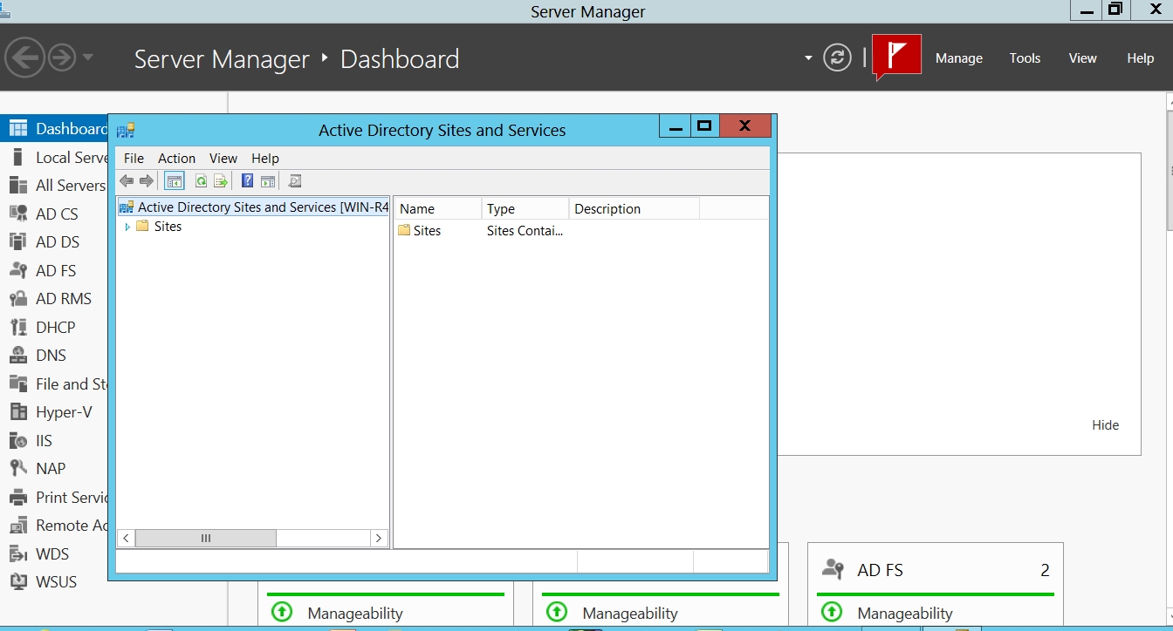Open WDS in Server Manager sidebar
Viewport: 1173px width, 631px height.
(x=52, y=554)
